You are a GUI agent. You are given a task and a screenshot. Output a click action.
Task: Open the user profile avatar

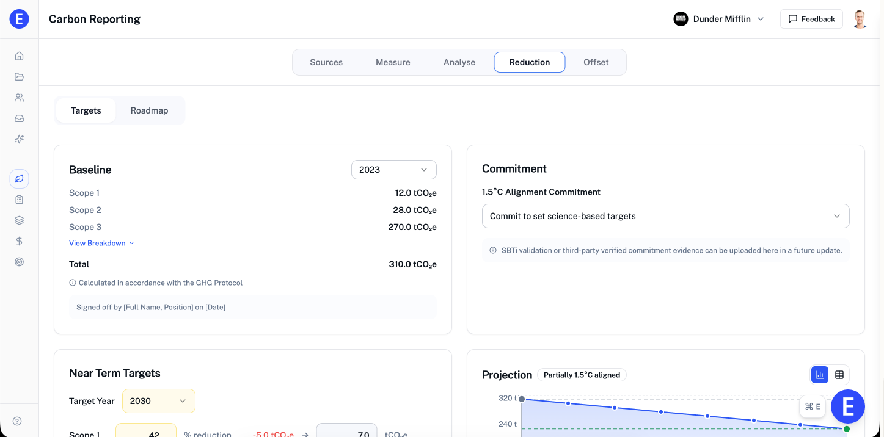(860, 19)
